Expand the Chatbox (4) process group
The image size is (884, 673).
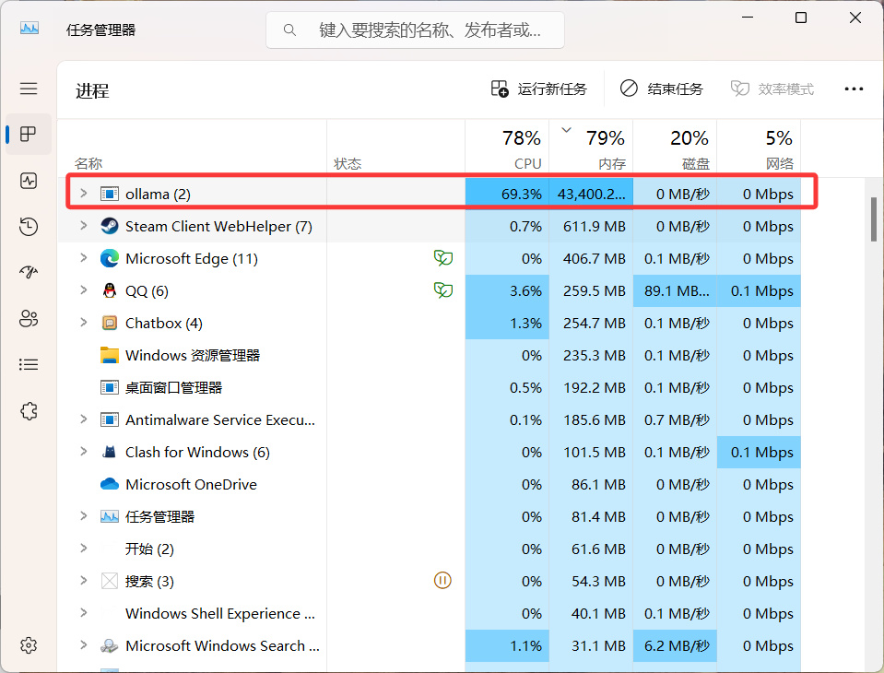[x=84, y=323]
